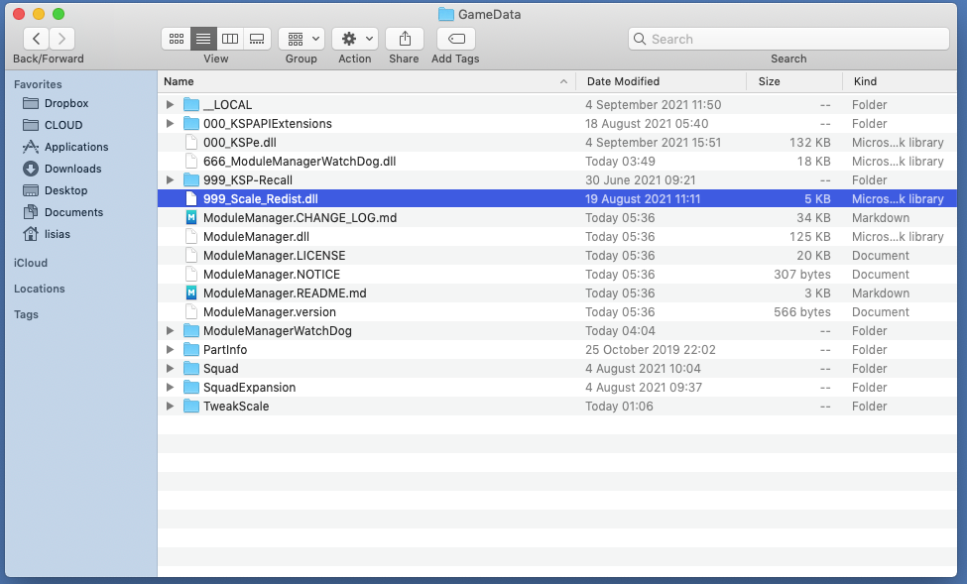
Task: Select the Squad folder name
Action: click(221, 368)
